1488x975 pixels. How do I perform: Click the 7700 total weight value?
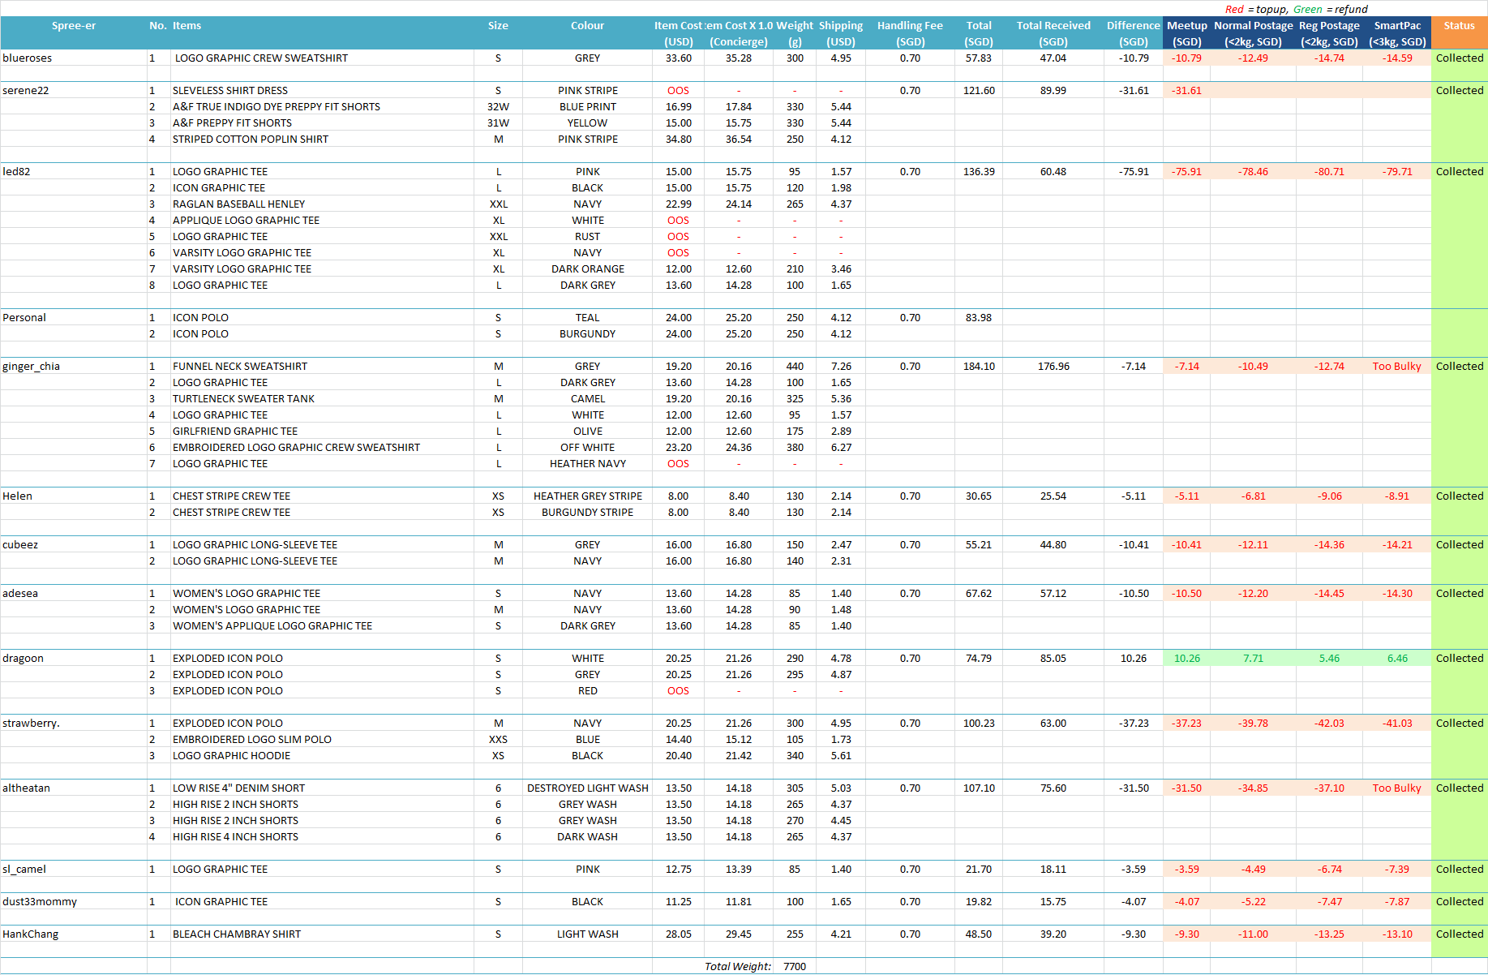click(x=795, y=966)
